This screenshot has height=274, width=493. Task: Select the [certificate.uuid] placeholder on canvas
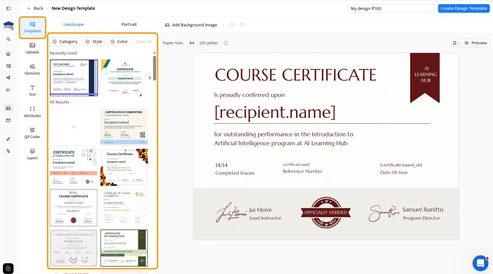296,165
